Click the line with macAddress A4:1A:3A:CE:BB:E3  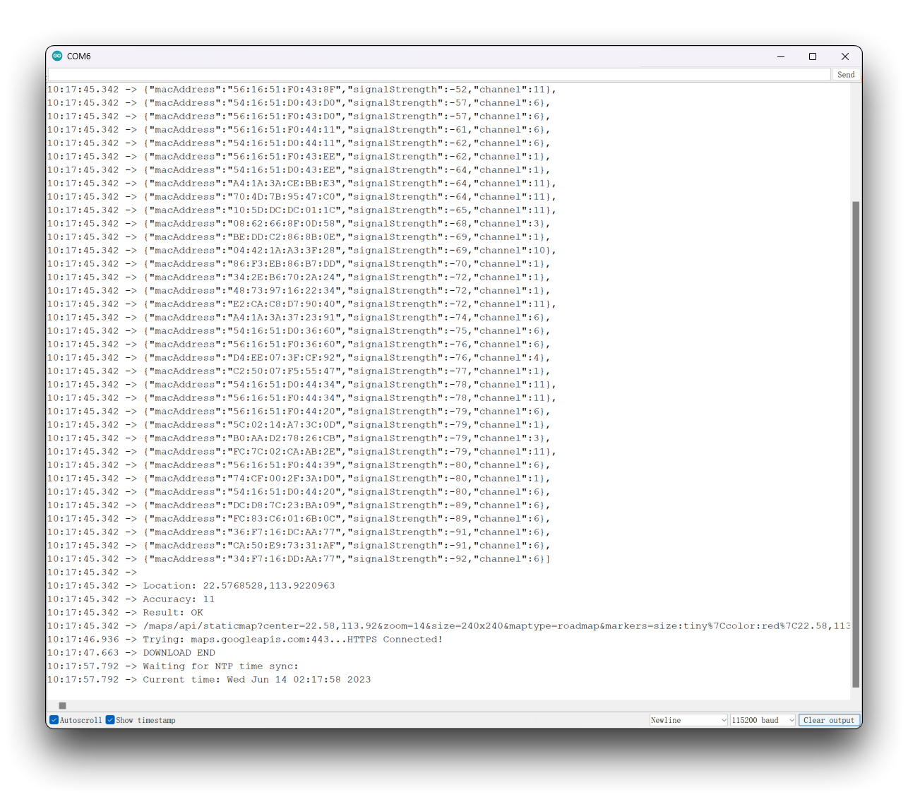coord(301,184)
